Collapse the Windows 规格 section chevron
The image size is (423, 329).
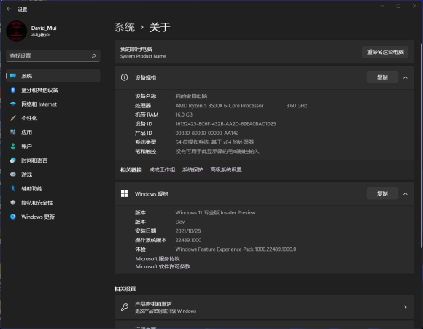pyautogui.click(x=405, y=194)
